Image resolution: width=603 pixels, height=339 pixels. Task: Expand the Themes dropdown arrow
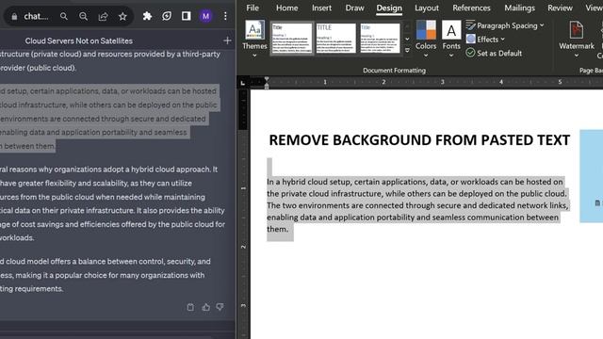click(254, 56)
